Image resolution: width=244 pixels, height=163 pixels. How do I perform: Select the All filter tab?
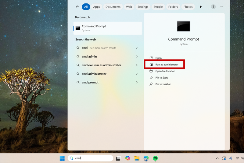click(x=86, y=7)
